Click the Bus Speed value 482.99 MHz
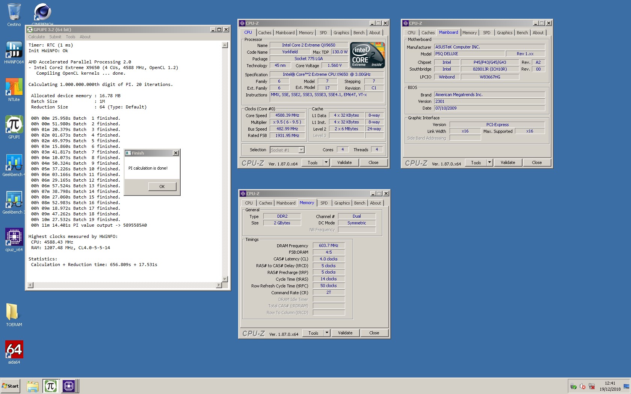631x394 pixels. [x=287, y=129]
